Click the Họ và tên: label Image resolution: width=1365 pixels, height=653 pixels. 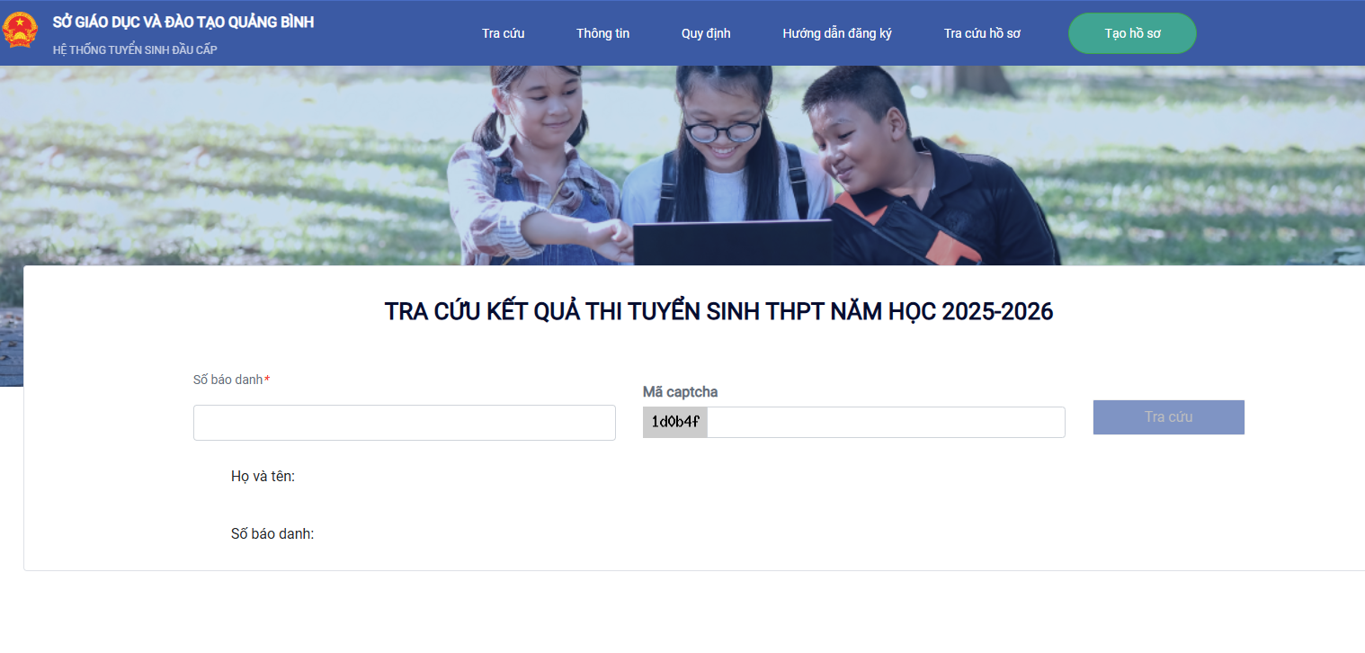[263, 477]
